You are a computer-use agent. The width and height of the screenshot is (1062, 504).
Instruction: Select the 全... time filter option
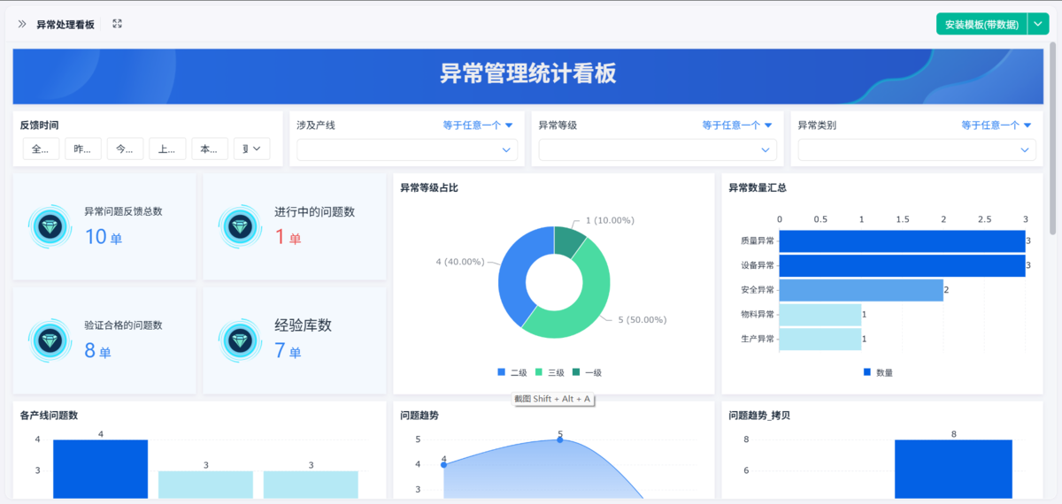click(41, 149)
